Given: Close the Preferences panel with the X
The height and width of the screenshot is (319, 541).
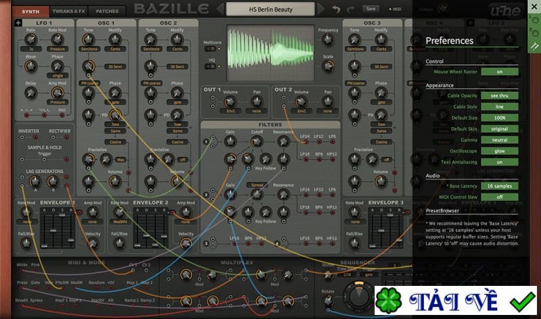Looking at the screenshot, I should (x=534, y=6).
